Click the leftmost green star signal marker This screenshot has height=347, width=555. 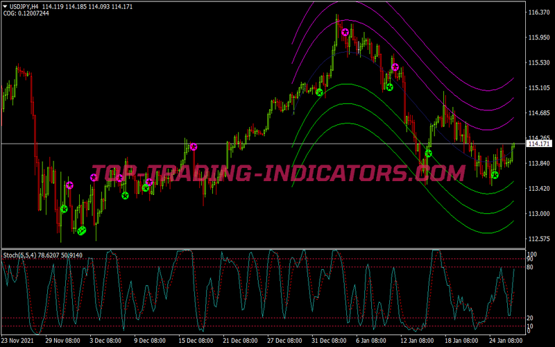click(64, 209)
